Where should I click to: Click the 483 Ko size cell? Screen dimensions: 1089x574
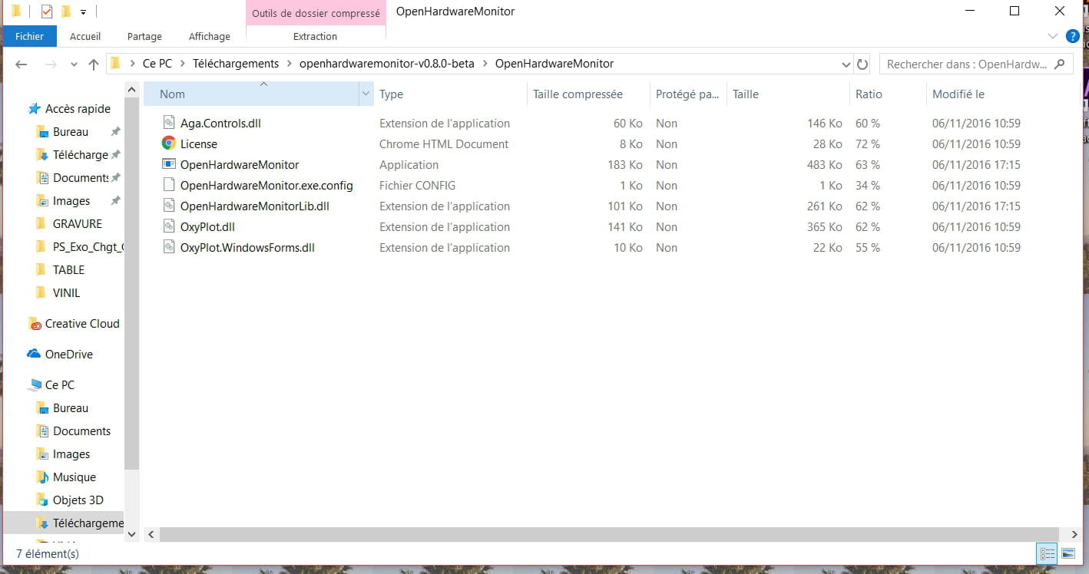[824, 165]
